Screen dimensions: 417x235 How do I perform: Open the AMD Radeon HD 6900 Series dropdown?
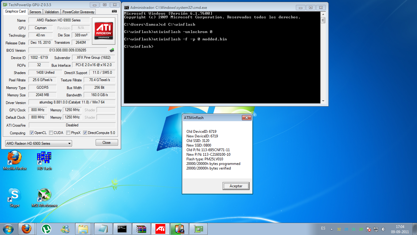39,143
